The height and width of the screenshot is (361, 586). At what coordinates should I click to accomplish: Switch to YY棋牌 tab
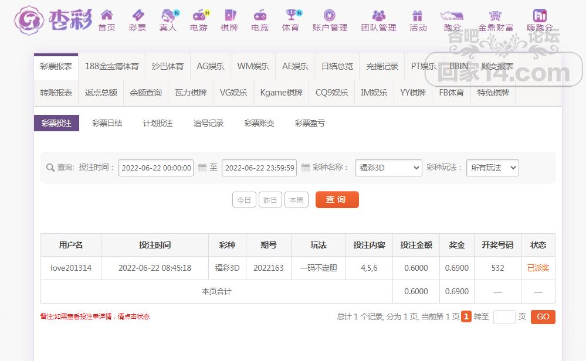(x=413, y=93)
